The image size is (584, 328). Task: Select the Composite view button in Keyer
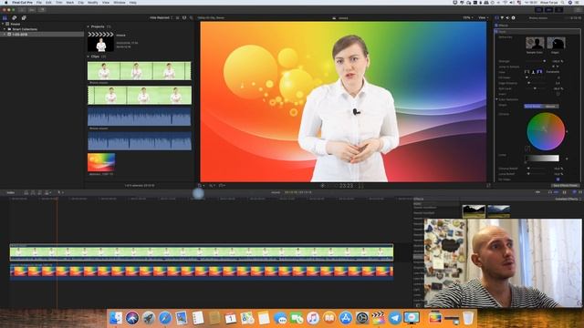(527, 72)
